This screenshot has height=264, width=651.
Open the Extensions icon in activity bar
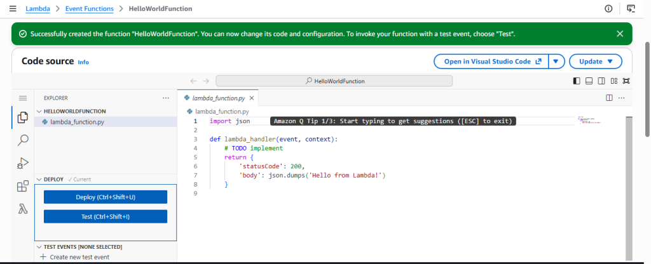tap(23, 186)
